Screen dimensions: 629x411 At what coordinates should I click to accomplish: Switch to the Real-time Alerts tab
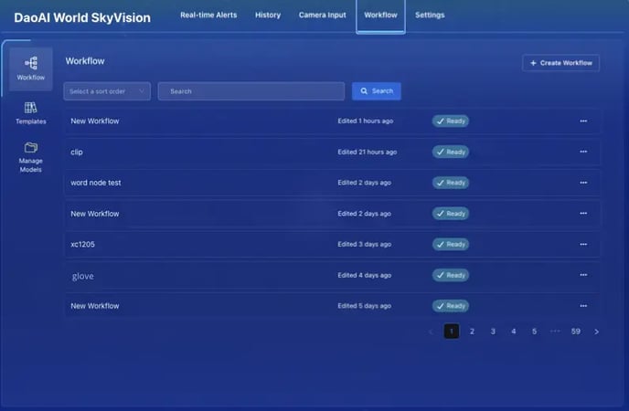208,16
